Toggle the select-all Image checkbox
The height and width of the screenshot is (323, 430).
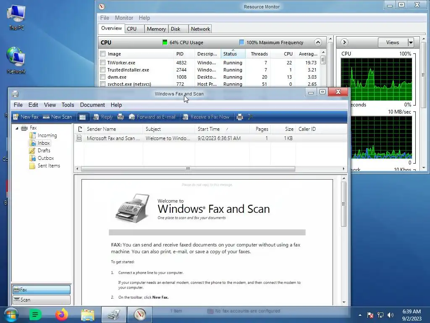click(102, 54)
